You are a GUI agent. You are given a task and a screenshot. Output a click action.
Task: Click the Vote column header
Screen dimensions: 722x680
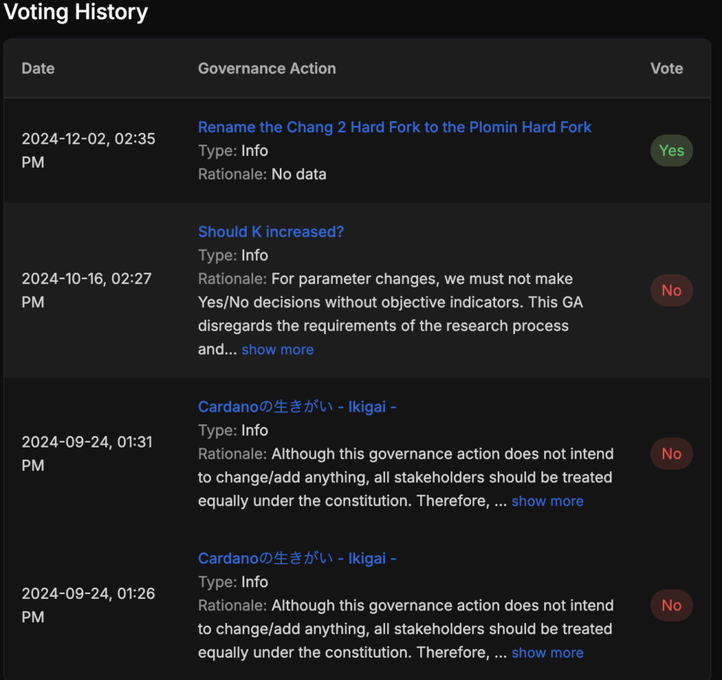666,68
